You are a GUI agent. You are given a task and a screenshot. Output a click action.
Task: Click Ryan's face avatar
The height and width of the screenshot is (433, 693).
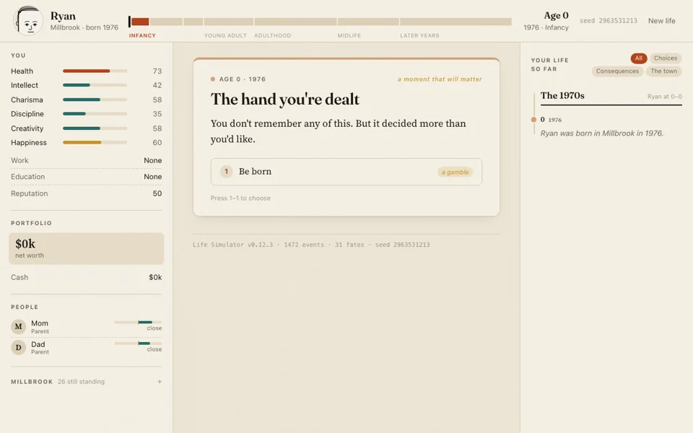28,21
